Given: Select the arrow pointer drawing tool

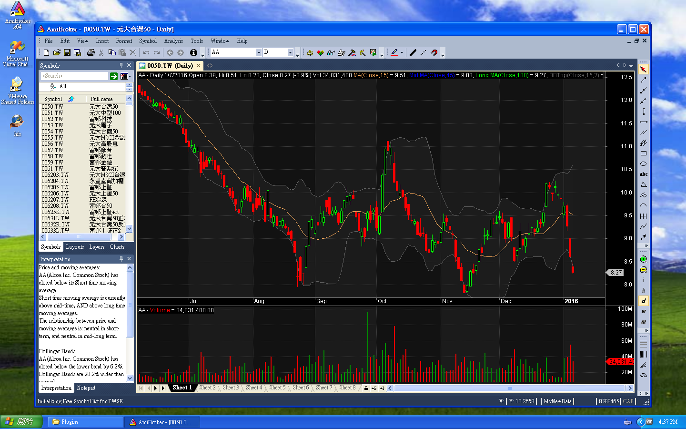Looking at the screenshot, I should pos(644,69).
